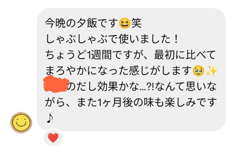
Task: Click the sparkles emoji
Action: tap(211, 71)
